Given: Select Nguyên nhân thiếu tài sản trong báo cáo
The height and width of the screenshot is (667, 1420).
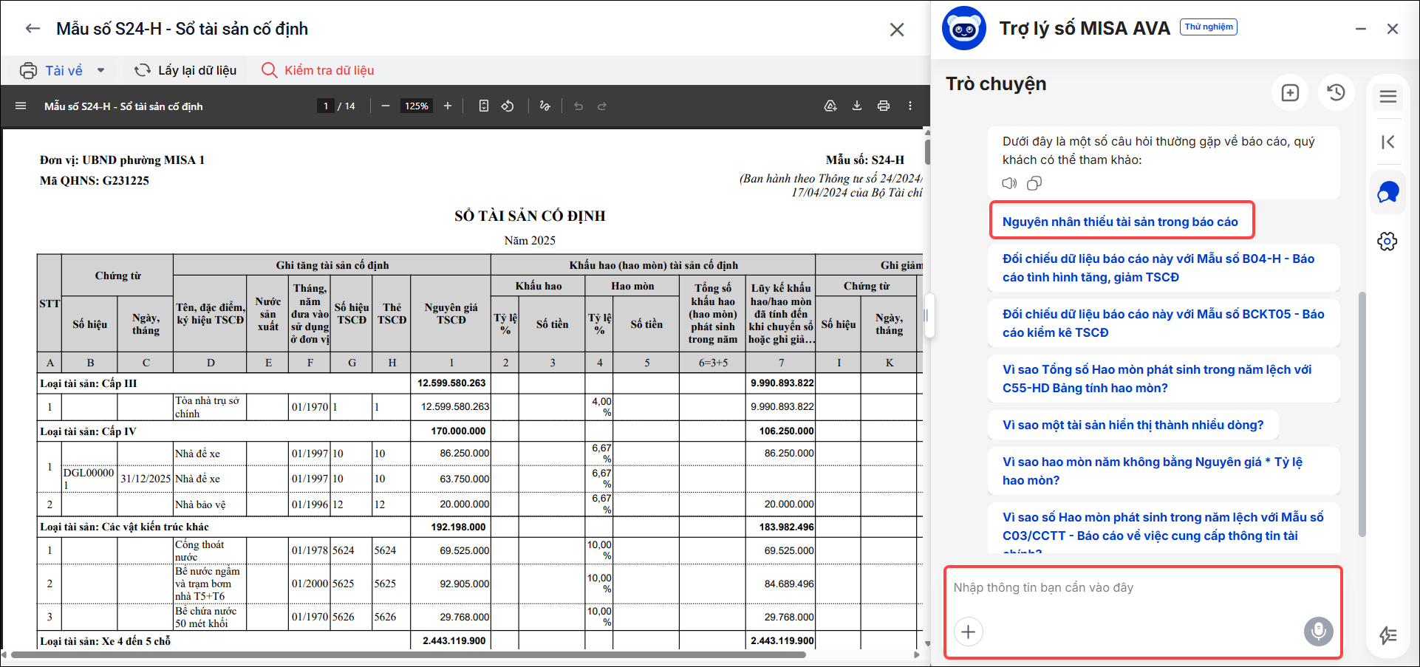Looking at the screenshot, I should click(1122, 220).
